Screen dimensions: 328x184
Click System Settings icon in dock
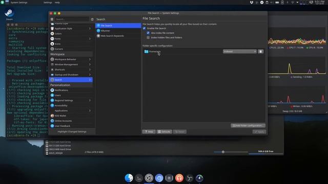pyautogui.click(x=149, y=178)
